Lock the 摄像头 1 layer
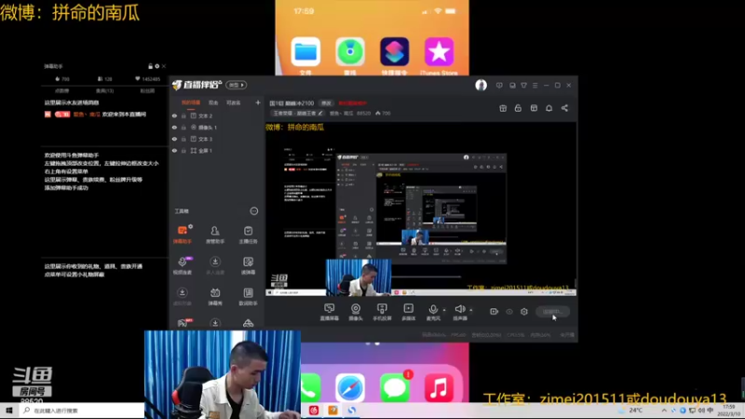The image size is (745, 419). pyautogui.click(x=183, y=128)
